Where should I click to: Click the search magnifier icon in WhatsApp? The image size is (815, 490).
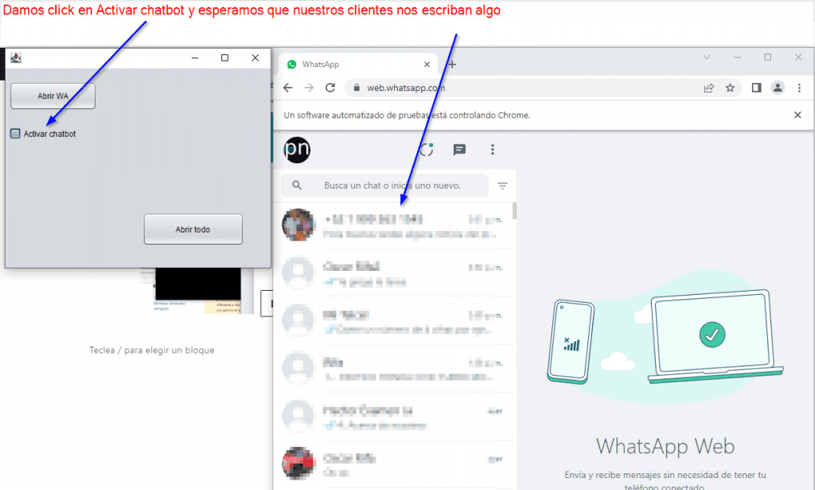pos(297,185)
